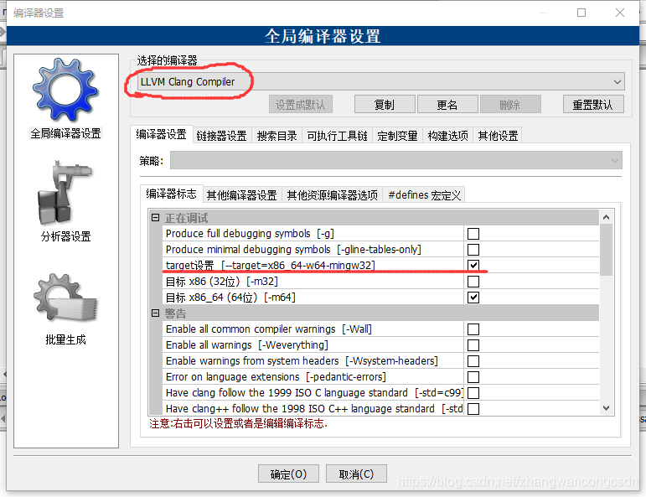
Task: Select the 其他编译器设置 sub-tab
Action: tap(242, 195)
